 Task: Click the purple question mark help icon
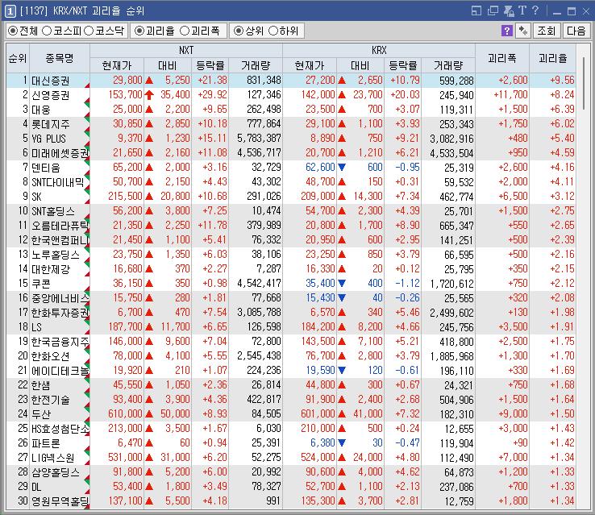pyautogui.click(x=507, y=31)
